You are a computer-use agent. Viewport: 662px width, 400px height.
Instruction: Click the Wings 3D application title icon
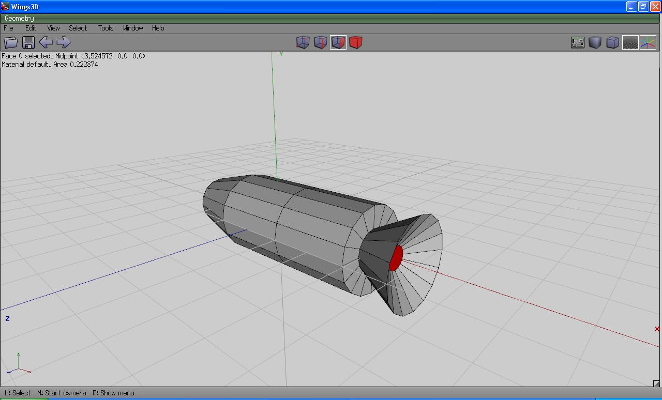click(x=5, y=6)
